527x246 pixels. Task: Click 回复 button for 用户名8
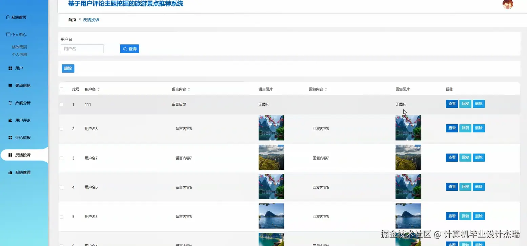[x=465, y=128]
